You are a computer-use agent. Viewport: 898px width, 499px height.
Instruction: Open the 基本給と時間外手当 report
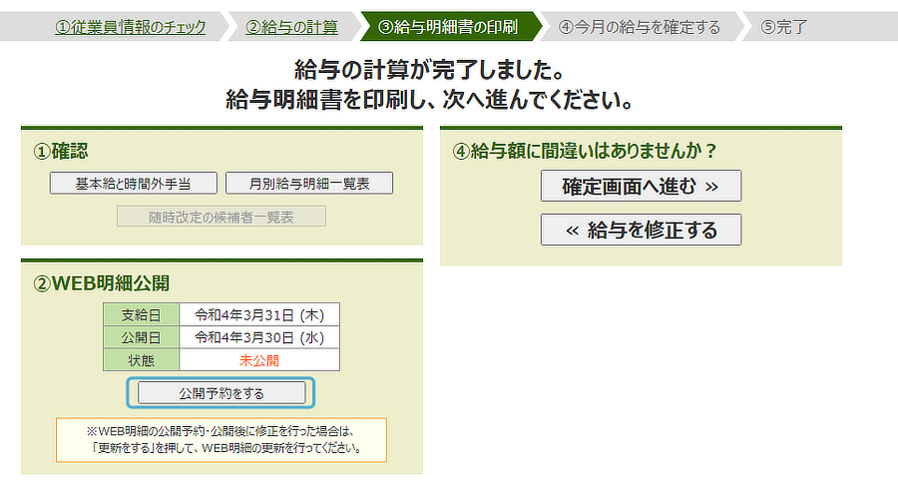point(133,183)
